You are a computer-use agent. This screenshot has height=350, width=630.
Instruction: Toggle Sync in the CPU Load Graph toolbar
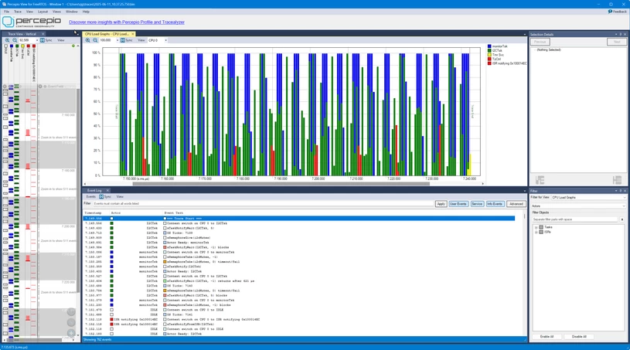[126, 40]
